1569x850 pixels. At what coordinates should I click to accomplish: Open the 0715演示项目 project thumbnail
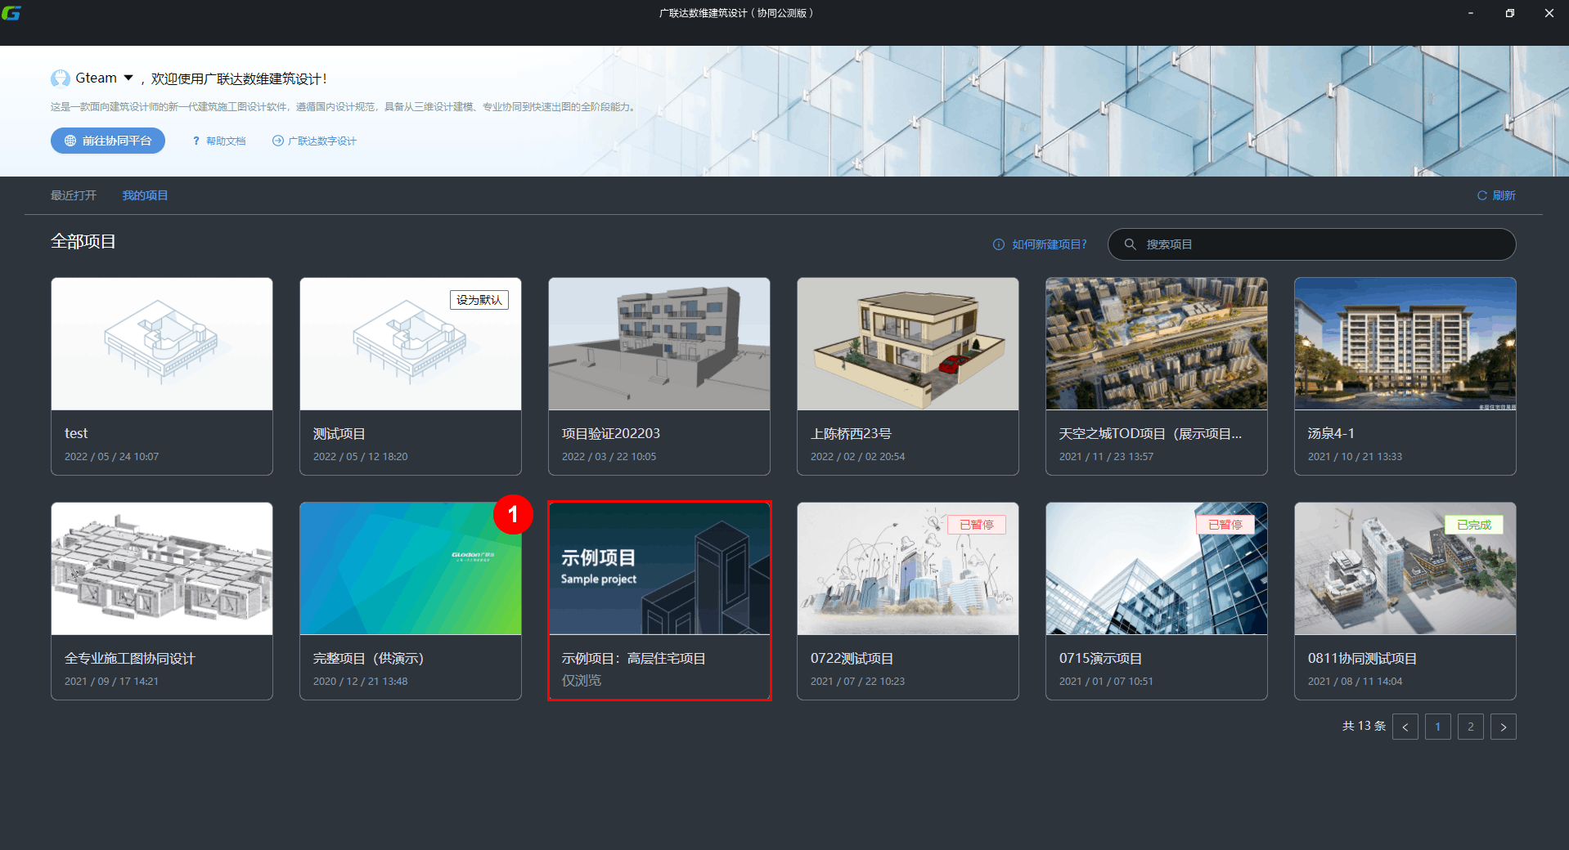point(1157,569)
